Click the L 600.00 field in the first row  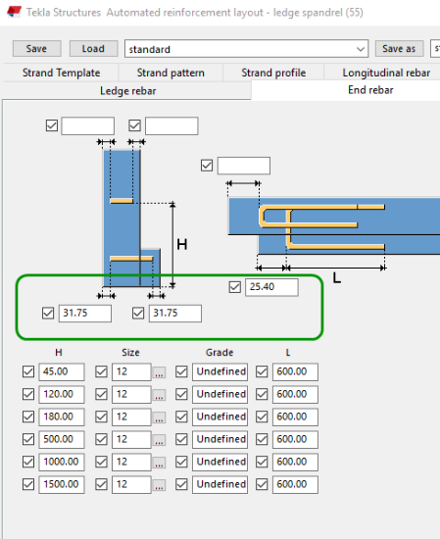point(295,371)
